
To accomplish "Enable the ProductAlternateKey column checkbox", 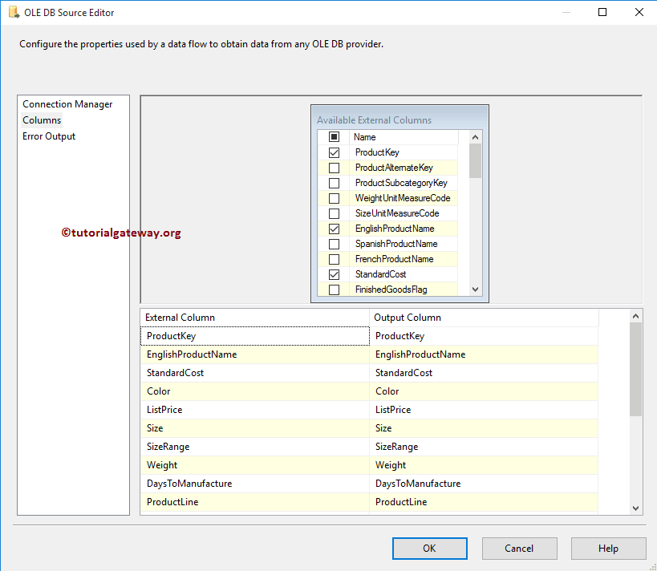I will pyautogui.click(x=335, y=168).
